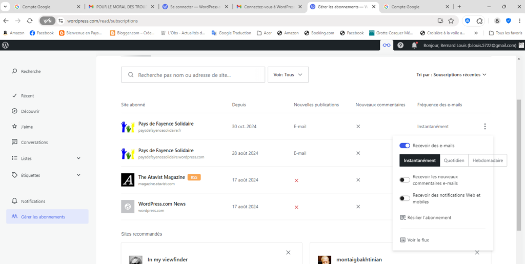The image size is (525, 264).
Task: Open the Reader glasses icon
Action: 387,45
